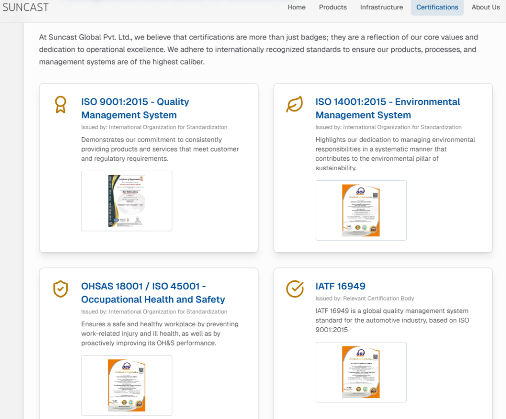506x419 pixels.
Task: Open the ISO 9001:2015 certificate thumbnail
Action: point(127,201)
